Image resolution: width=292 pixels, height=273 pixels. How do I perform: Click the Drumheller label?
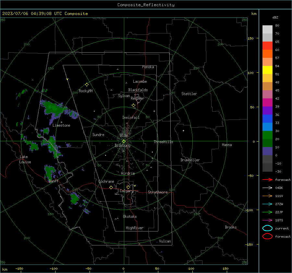(190, 160)
